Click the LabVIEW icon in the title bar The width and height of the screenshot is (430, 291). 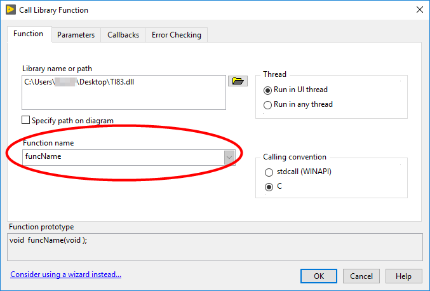point(11,10)
